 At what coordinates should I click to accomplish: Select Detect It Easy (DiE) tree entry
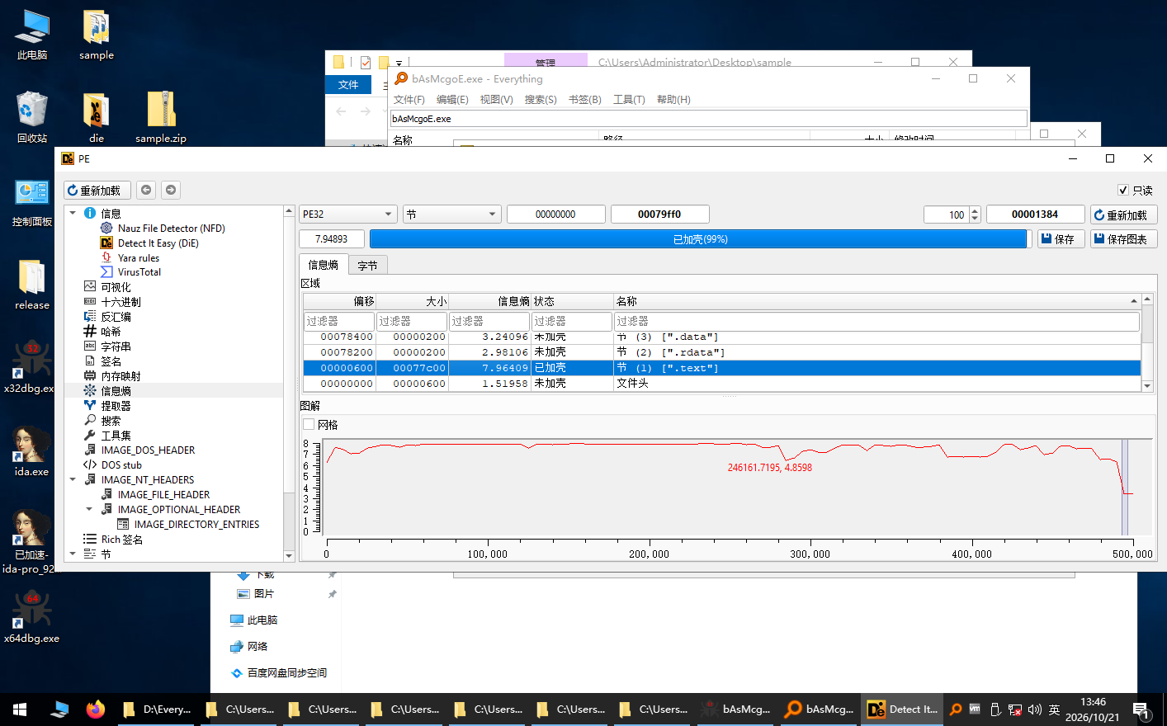[x=158, y=243]
